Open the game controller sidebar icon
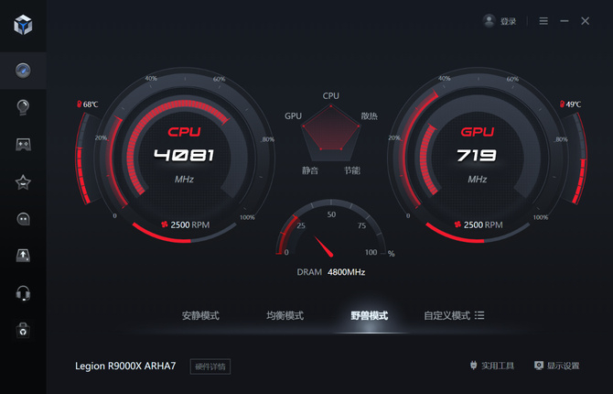Image resolution: width=613 pixels, height=394 pixels. (23, 144)
